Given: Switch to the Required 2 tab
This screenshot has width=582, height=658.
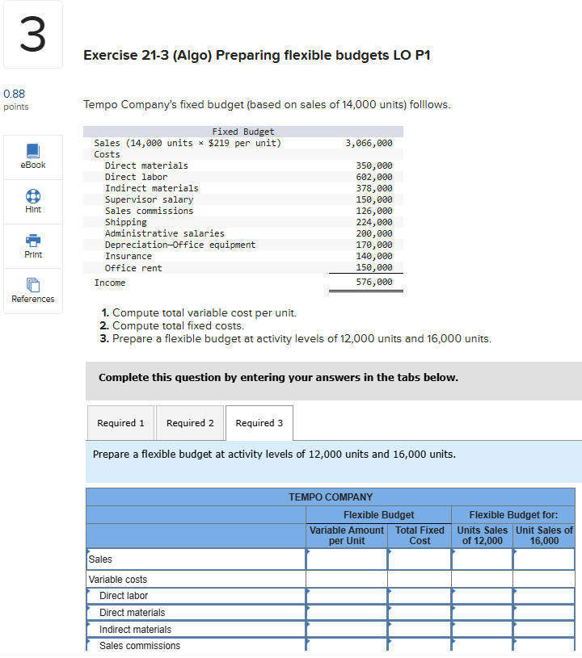Looking at the screenshot, I should pos(190,423).
